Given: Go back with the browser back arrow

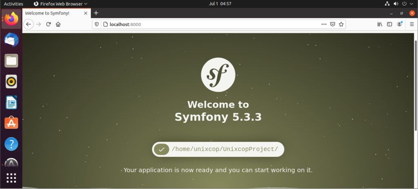Looking at the screenshot, I should [29, 24].
